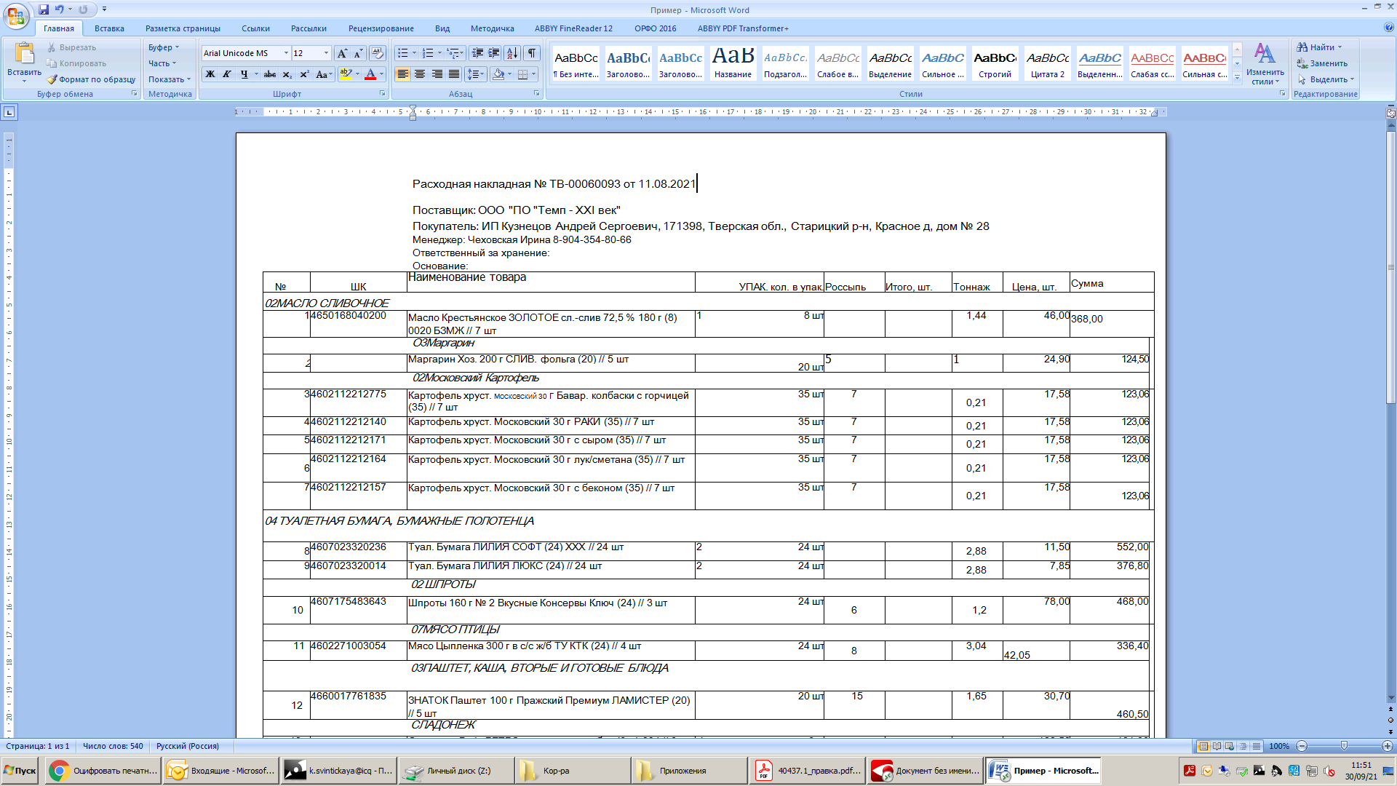Apply subscript formatting
Viewport: 1397px width, 786px height.
click(x=287, y=74)
